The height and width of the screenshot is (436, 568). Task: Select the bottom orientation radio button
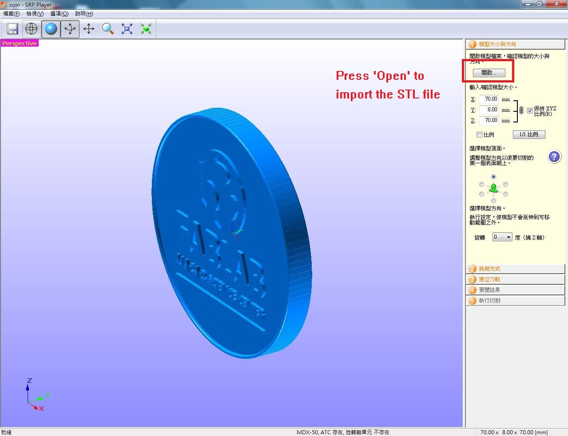tap(493, 200)
